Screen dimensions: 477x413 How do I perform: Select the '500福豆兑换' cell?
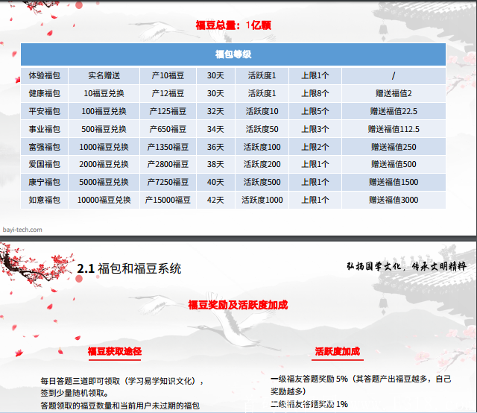104,129
